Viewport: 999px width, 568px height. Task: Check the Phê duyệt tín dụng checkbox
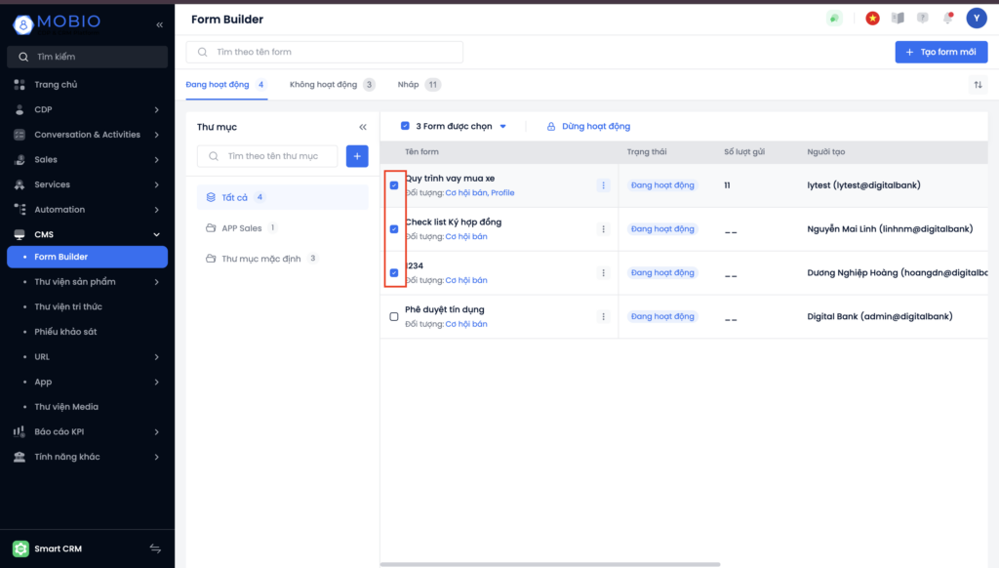394,317
